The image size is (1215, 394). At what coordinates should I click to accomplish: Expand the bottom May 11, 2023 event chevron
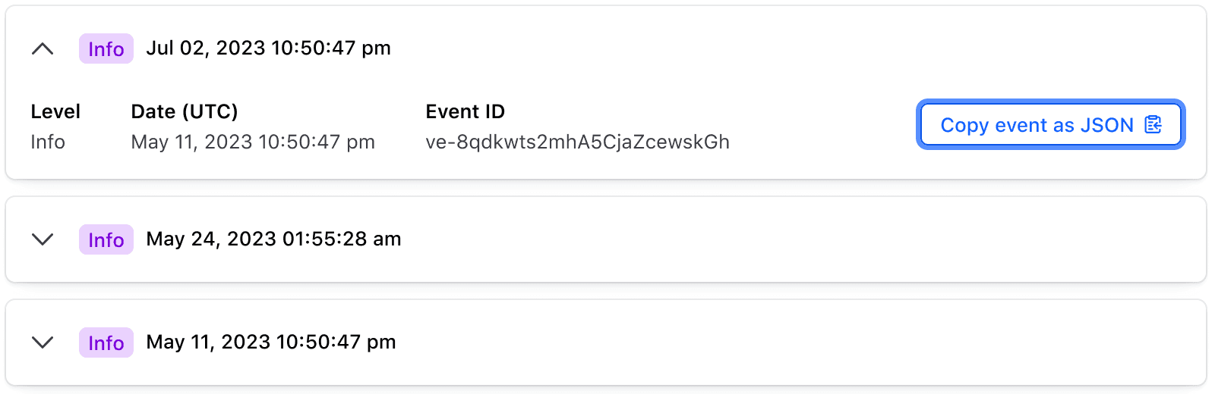click(x=43, y=342)
